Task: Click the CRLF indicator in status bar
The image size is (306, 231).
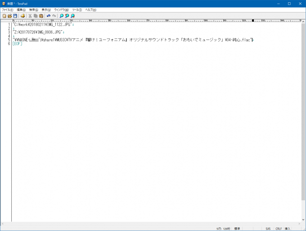Action: click(279, 229)
